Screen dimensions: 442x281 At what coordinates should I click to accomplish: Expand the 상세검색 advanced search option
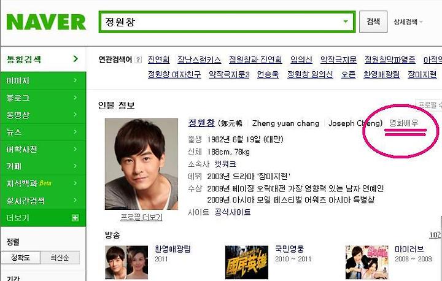coord(408,21)
